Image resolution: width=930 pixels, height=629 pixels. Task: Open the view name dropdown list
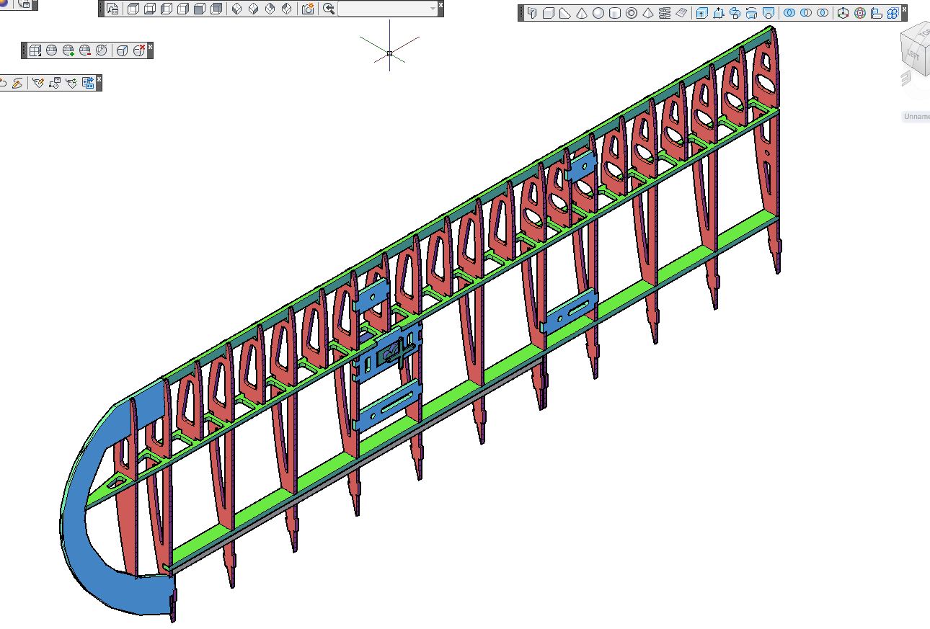tap(433, 9)
